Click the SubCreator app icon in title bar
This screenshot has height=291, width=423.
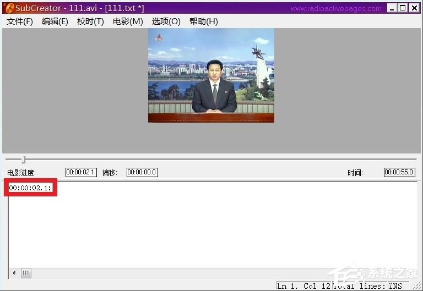9,8
